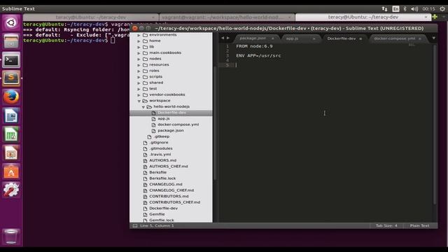
Task: Click Line 5, Column 1 status
Action: point(157,225)
